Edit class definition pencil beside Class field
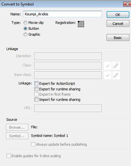The height and width of the screenshot is (166, 131). 116,66
